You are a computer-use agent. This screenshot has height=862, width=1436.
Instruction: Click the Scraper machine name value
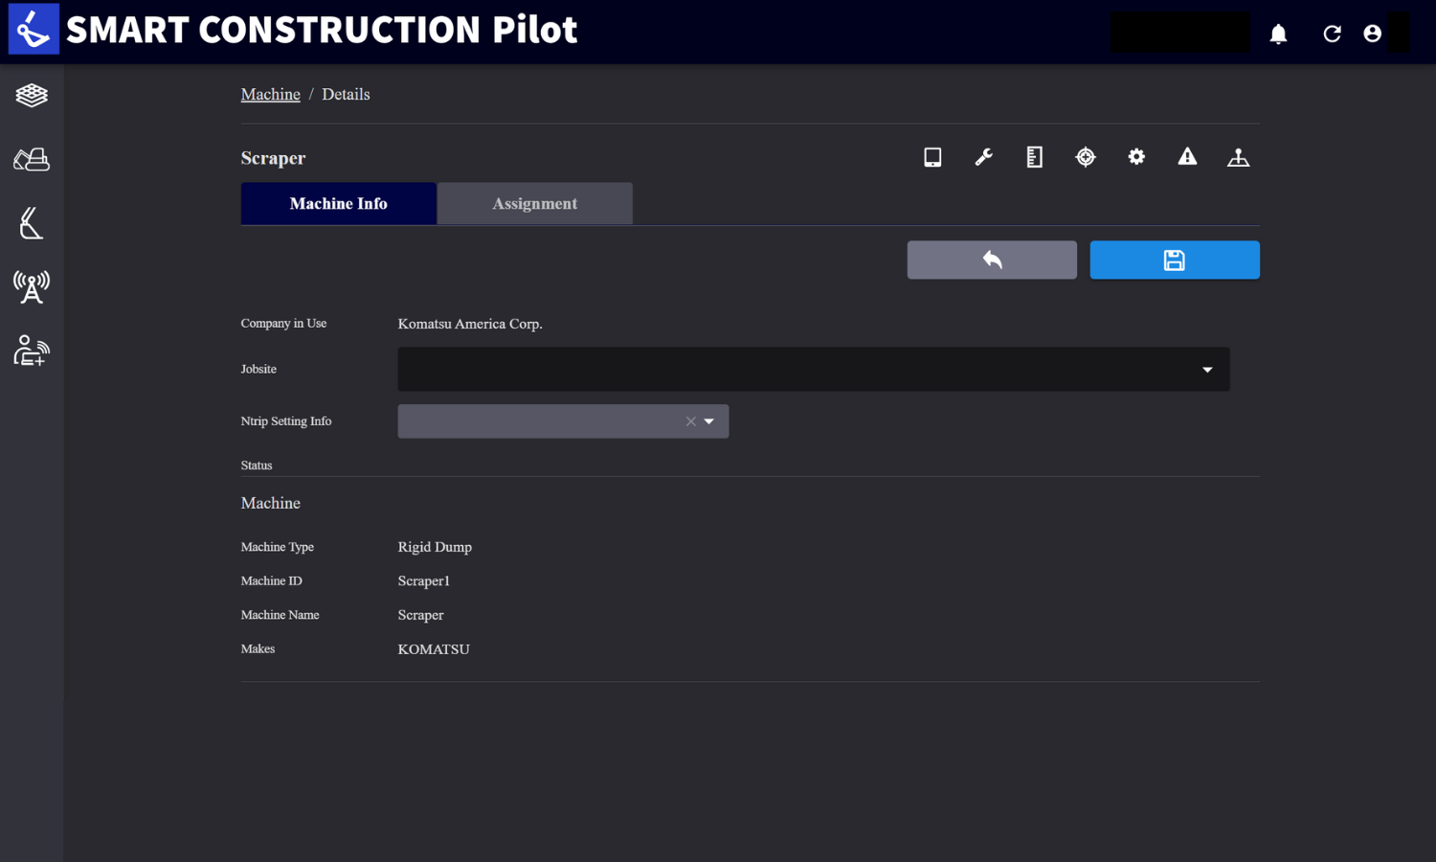pyautogui.click(x=421, y=615)
